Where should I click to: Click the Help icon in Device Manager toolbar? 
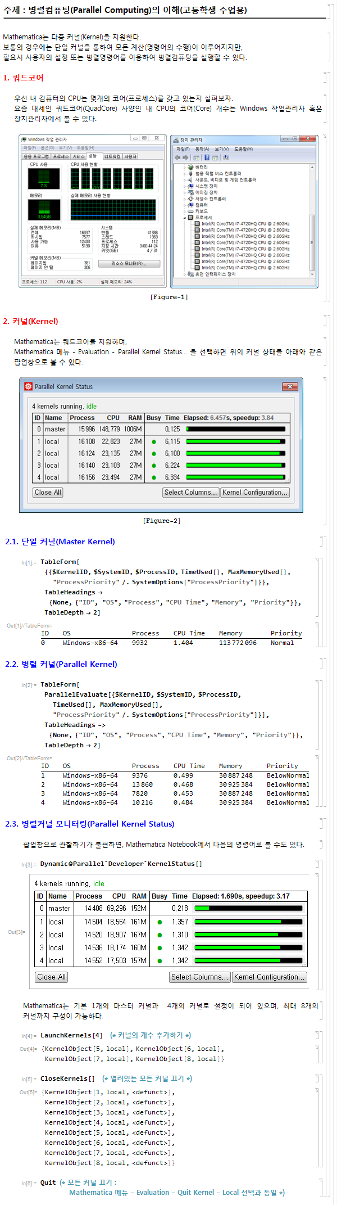[x=207, y=157]
